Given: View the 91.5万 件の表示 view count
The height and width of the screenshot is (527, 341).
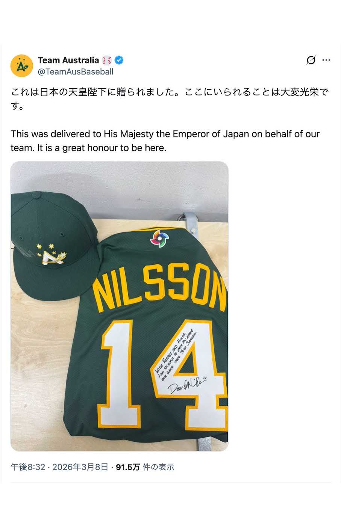Looking at the screenshot, I should point(145,467).
